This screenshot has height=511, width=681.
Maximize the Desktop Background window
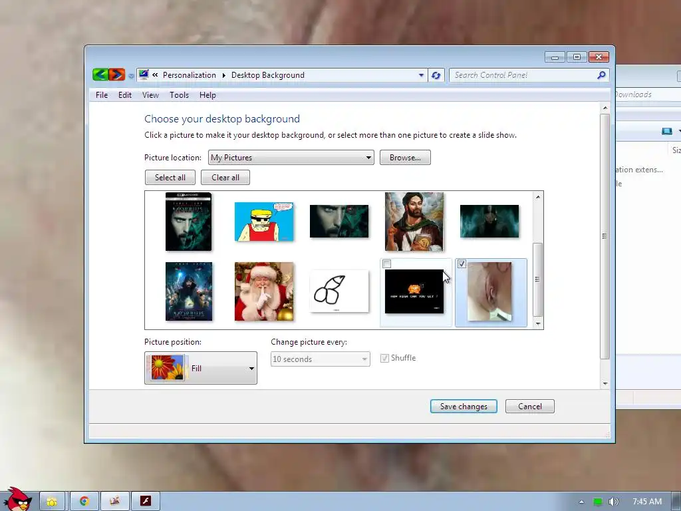click(x=577, y=57)
